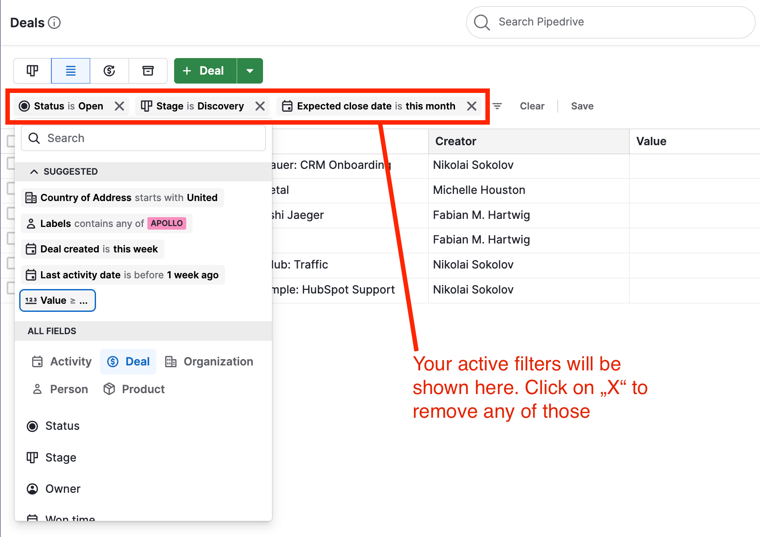
Task: Open the dropdown arrow beside Deal button
Action: coord(250,71)
